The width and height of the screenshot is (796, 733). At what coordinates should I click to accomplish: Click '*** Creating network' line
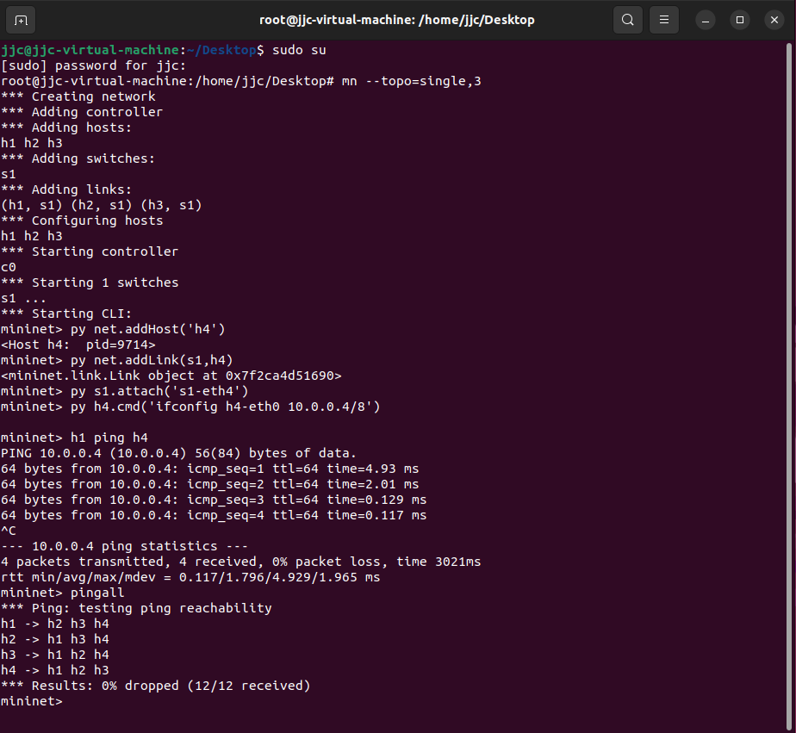click(x=78, y=96)
